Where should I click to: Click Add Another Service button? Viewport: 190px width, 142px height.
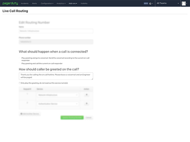click(x=30, y=114)
